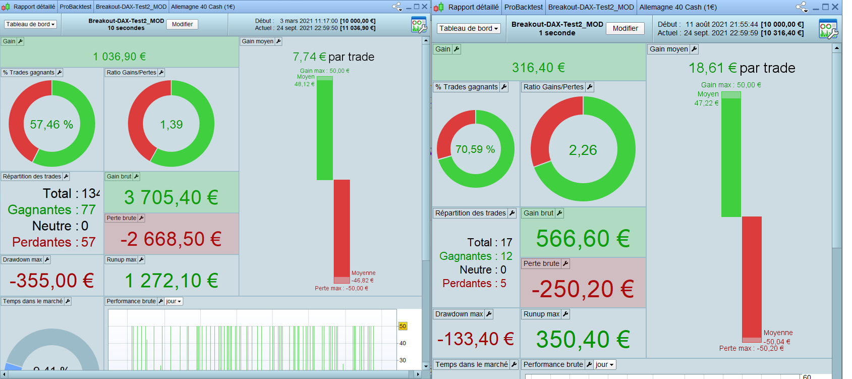This screenshot has width=852, height=379.
Task: Click the gross loss value "-250,20 €"
Action: 583,289
